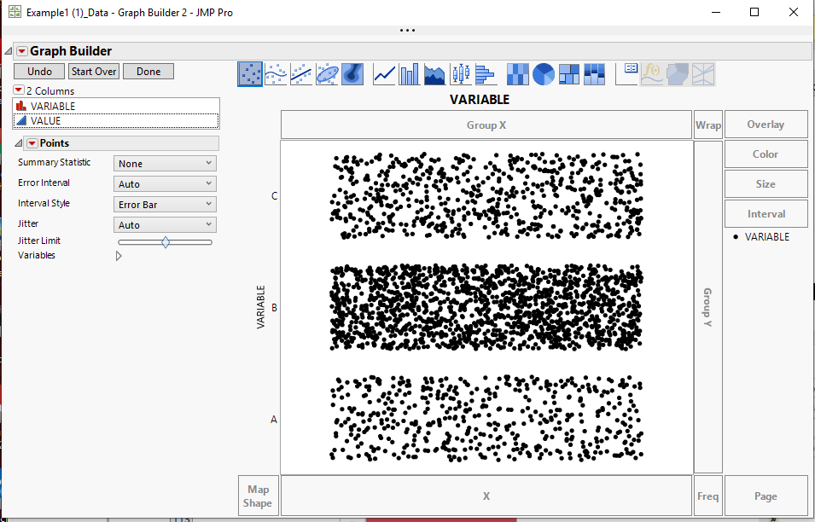Expand the Variables disclosure triangle

coord(119,255)
